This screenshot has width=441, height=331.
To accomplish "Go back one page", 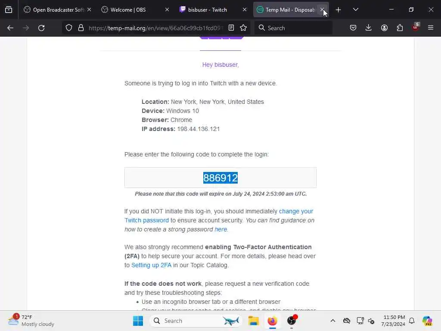I will point(10,28).
